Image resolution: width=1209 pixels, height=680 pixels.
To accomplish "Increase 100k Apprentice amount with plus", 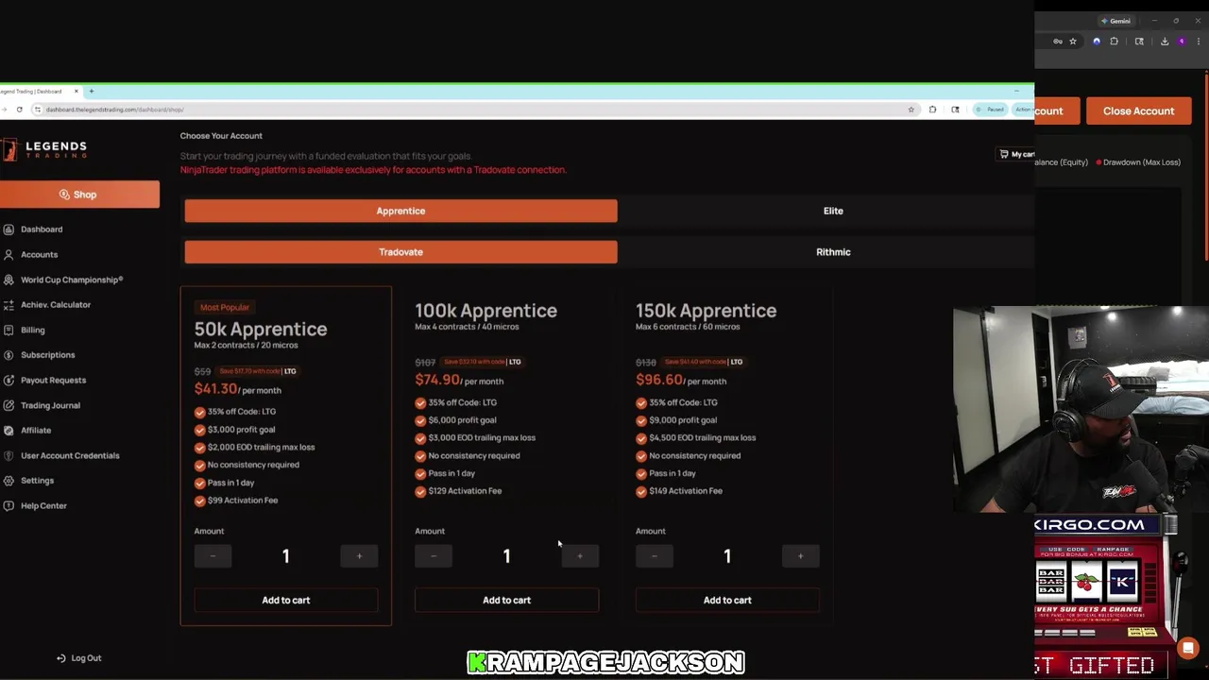I will tap(580, 556).
